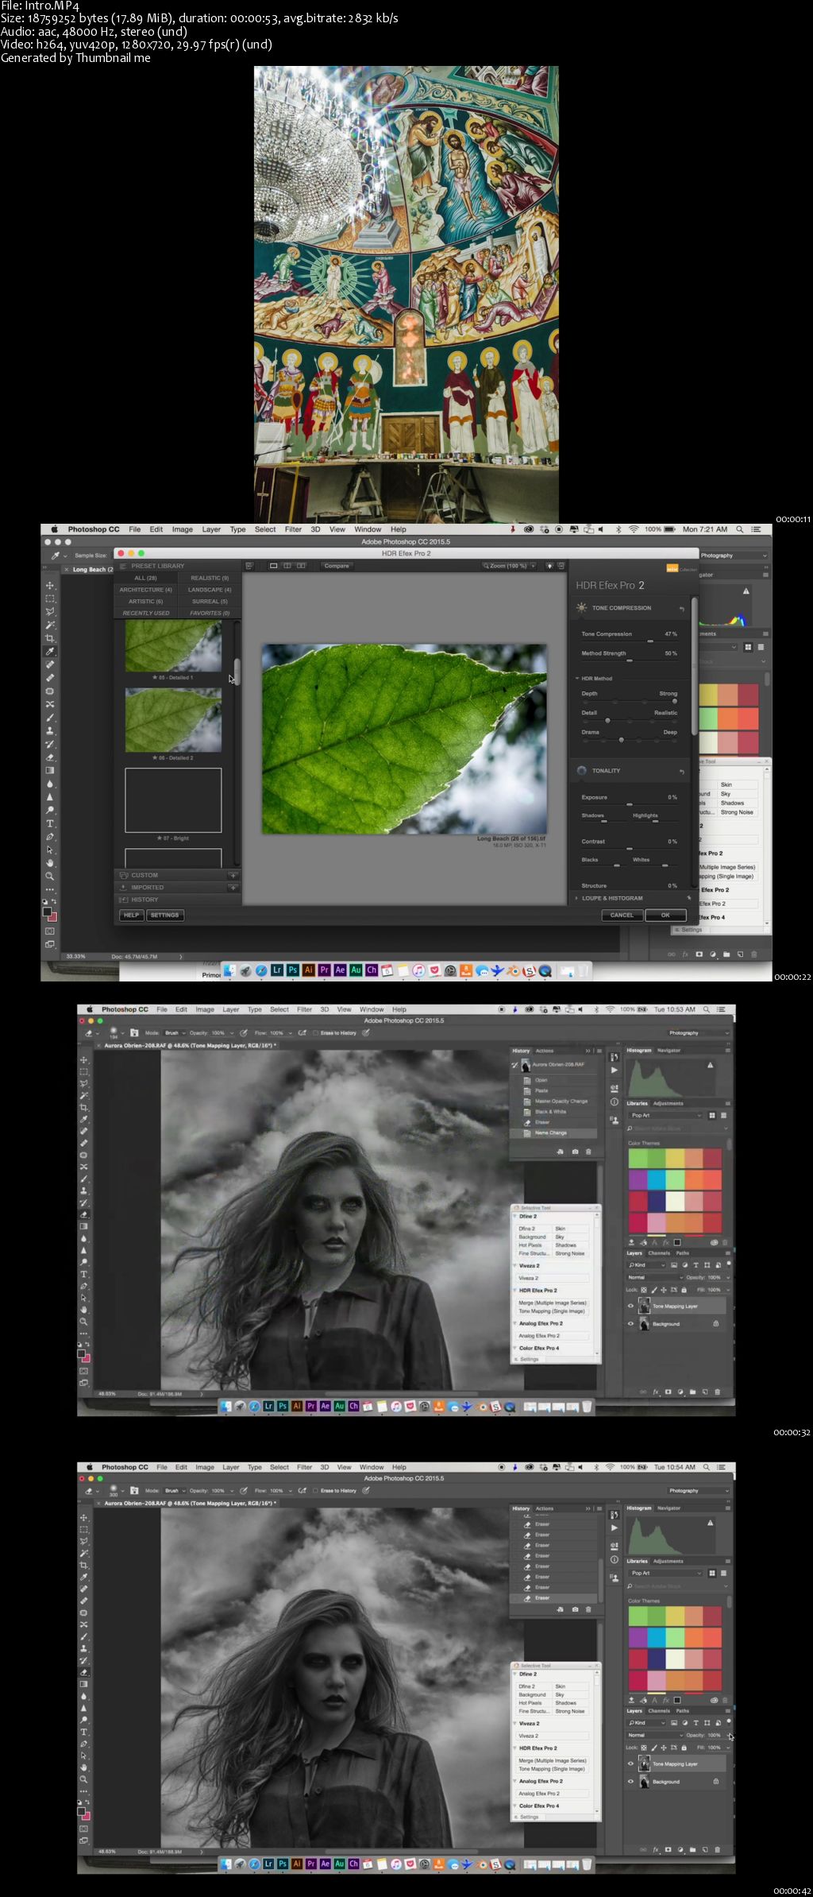Open Lightroom from the dock in the 7:21 AM frame
Viewport: 813px width, 1897px height.
tap(277, 970)
